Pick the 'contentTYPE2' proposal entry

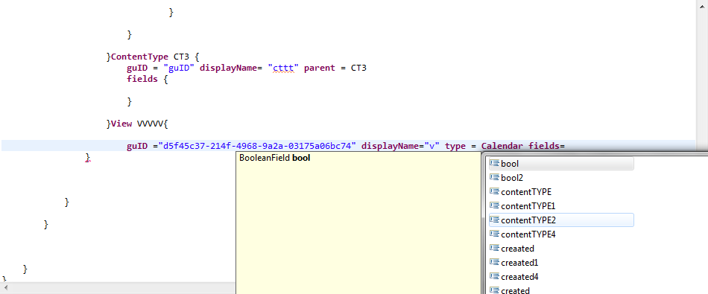(x=561, y=220)
